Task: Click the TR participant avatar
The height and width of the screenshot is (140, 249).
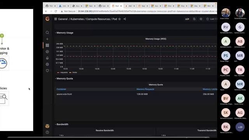Action: point(240,70)
